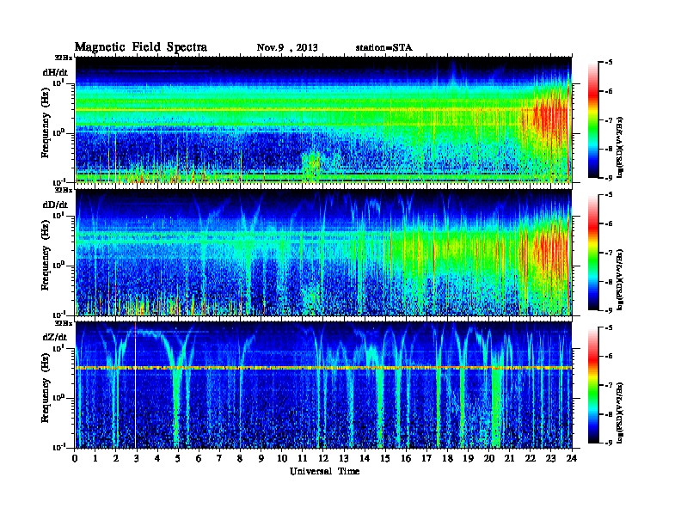
Task: Click the "13" hour tick label
Action: 344,458
